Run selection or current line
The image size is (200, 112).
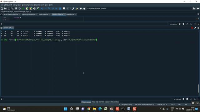pos(34,8)
